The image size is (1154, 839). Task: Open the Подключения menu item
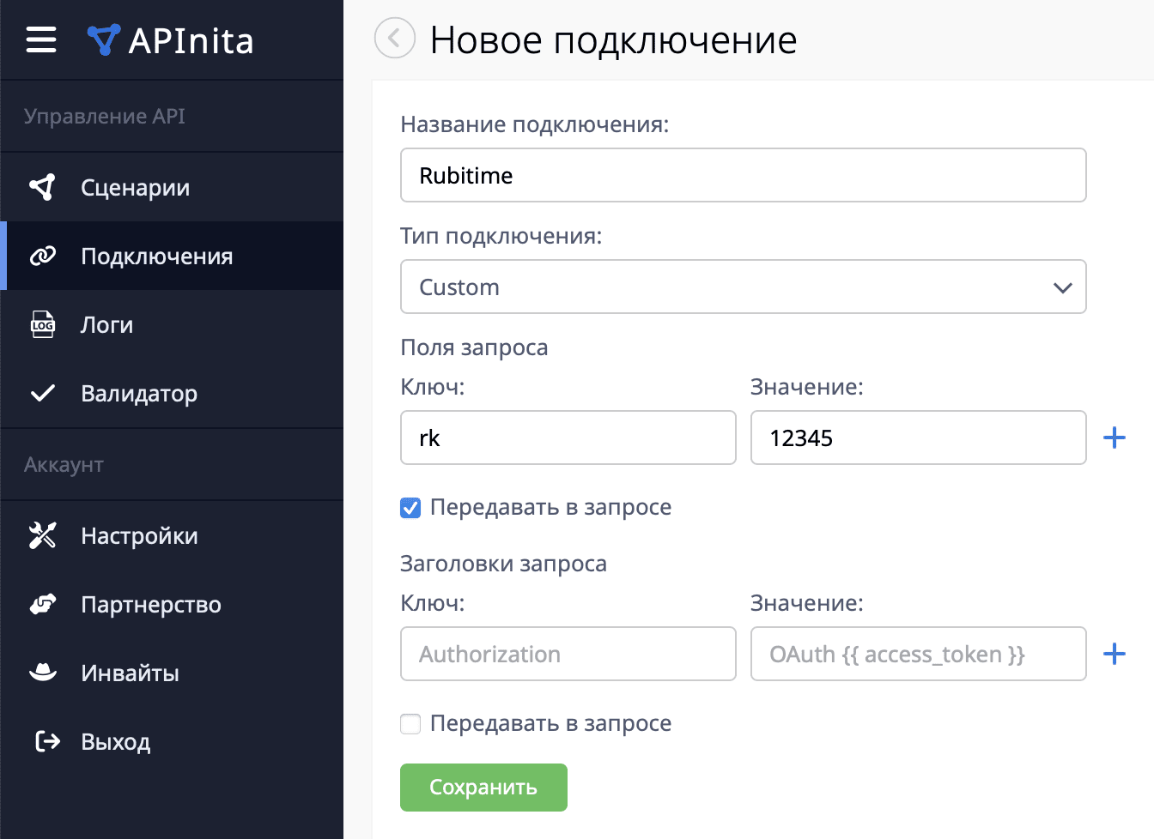pyautogui.click(x=156, y=256)
